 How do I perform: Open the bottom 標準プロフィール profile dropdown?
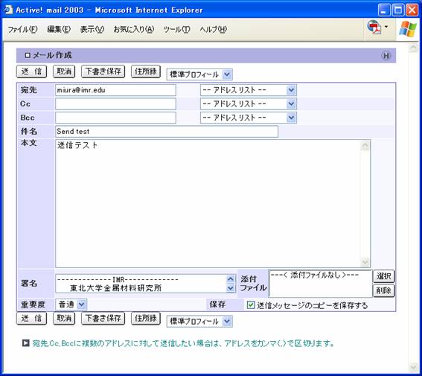coord(199,321)
